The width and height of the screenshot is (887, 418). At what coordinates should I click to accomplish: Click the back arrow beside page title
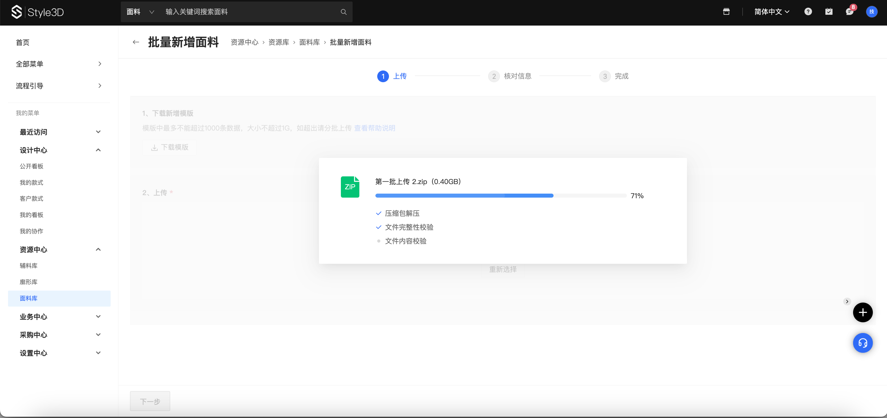[x=136, y=42]
